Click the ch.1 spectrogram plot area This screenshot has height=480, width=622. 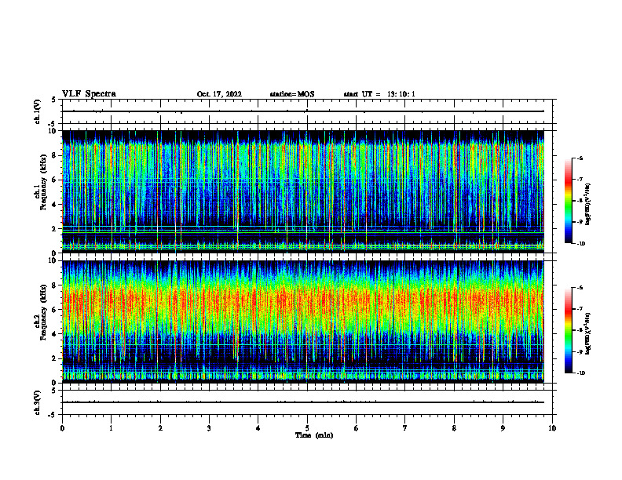[303, 191]
